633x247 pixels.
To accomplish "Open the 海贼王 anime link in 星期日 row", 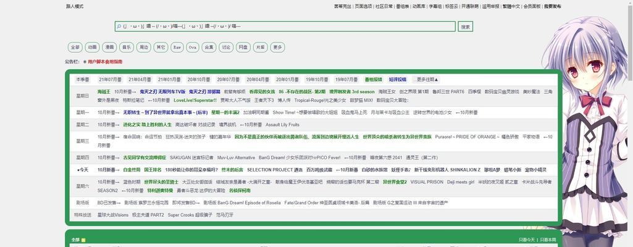I will 104,92.
